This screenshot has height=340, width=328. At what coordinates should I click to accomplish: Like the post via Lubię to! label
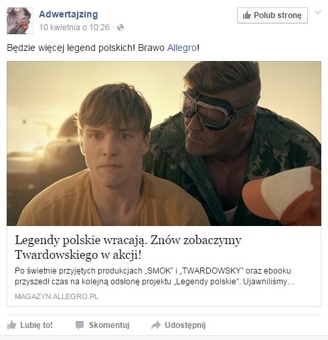tap(36, 325)
